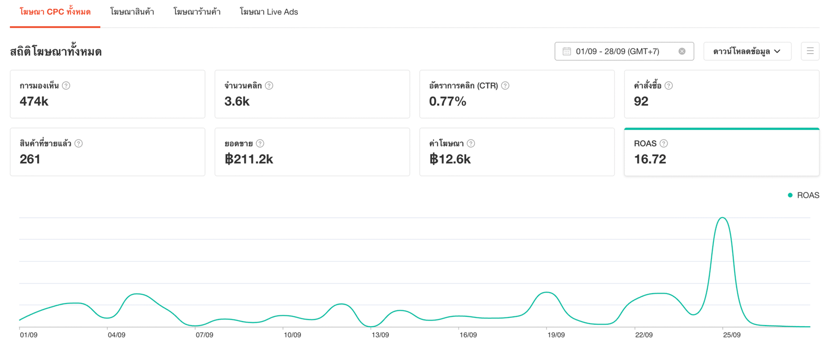
Task: Expand the ดาวน์โหลดข้อมูล dropdown
Action: click(746, 51)
